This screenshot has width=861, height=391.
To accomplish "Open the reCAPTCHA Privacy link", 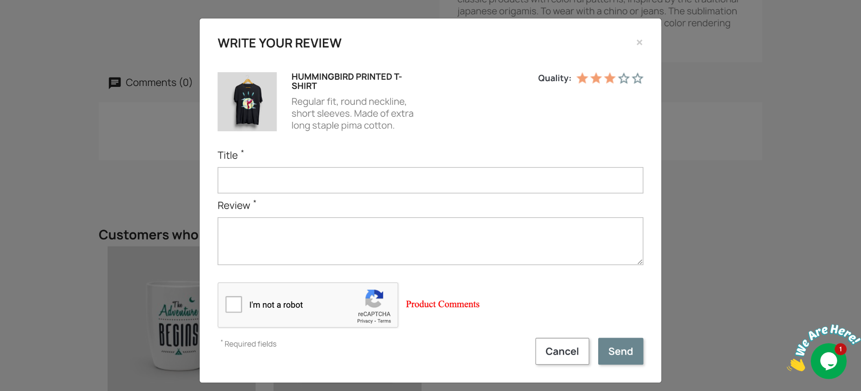I will (x=365, y=321).
